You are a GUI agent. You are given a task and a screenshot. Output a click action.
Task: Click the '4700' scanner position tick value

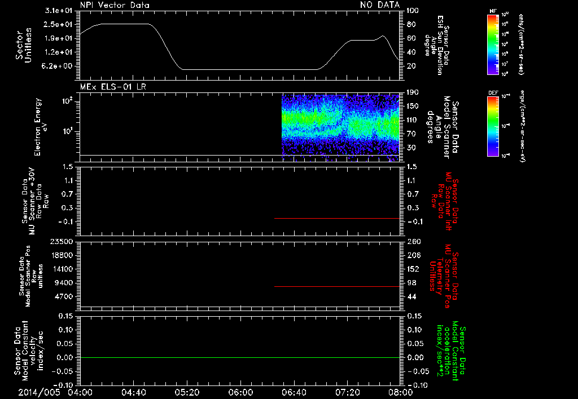click(x=64, y=296)
